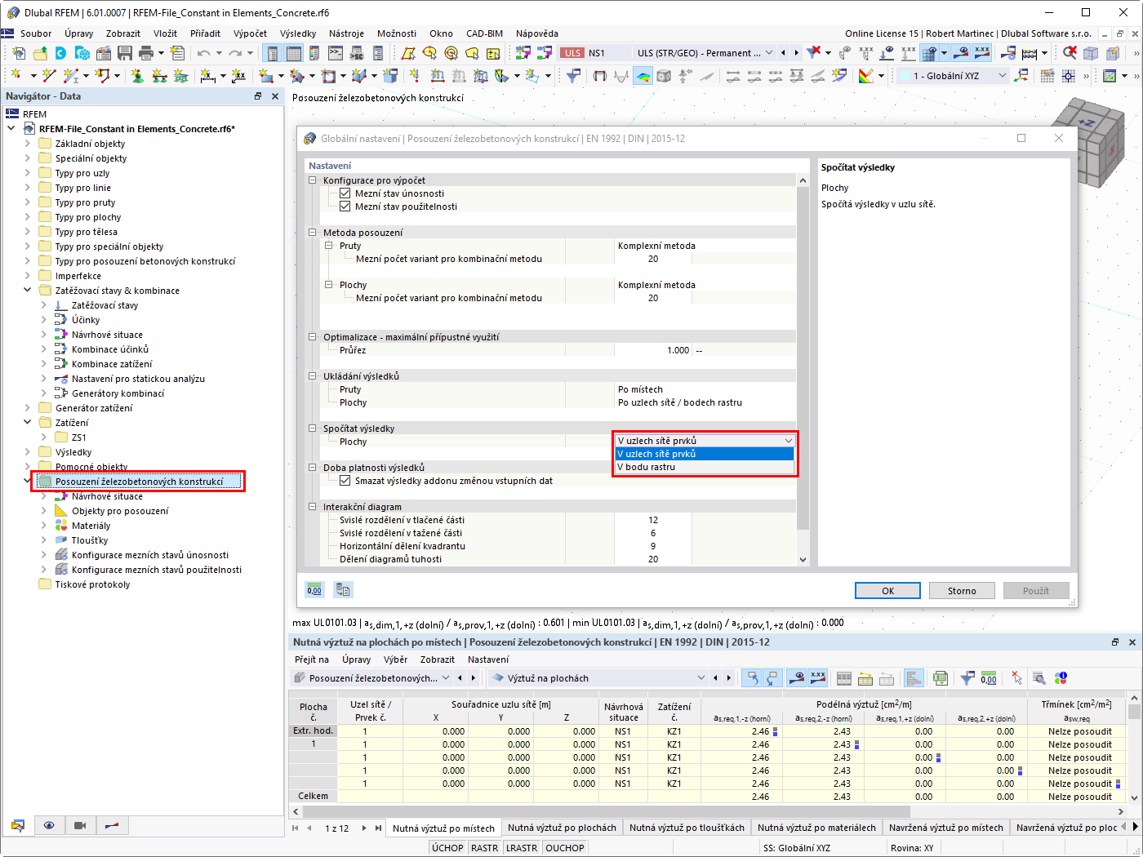Collapse 'Zatěžovací stavy & kombinace' tree node
This screenshot has height=857, width=1143.
(x=27, y=291)
